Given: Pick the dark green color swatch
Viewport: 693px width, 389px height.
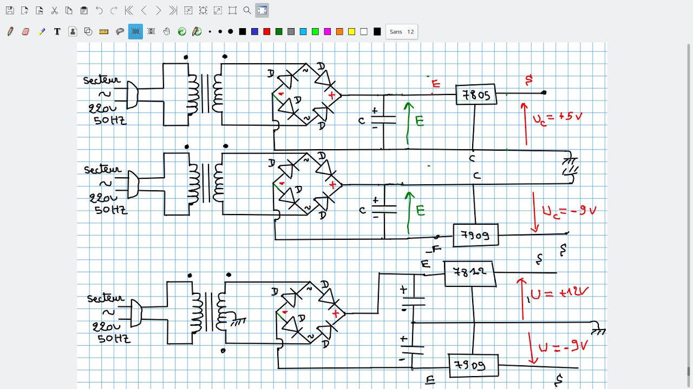Looking at the screenshot, I should pyautogui.click(x=279, y=32).
